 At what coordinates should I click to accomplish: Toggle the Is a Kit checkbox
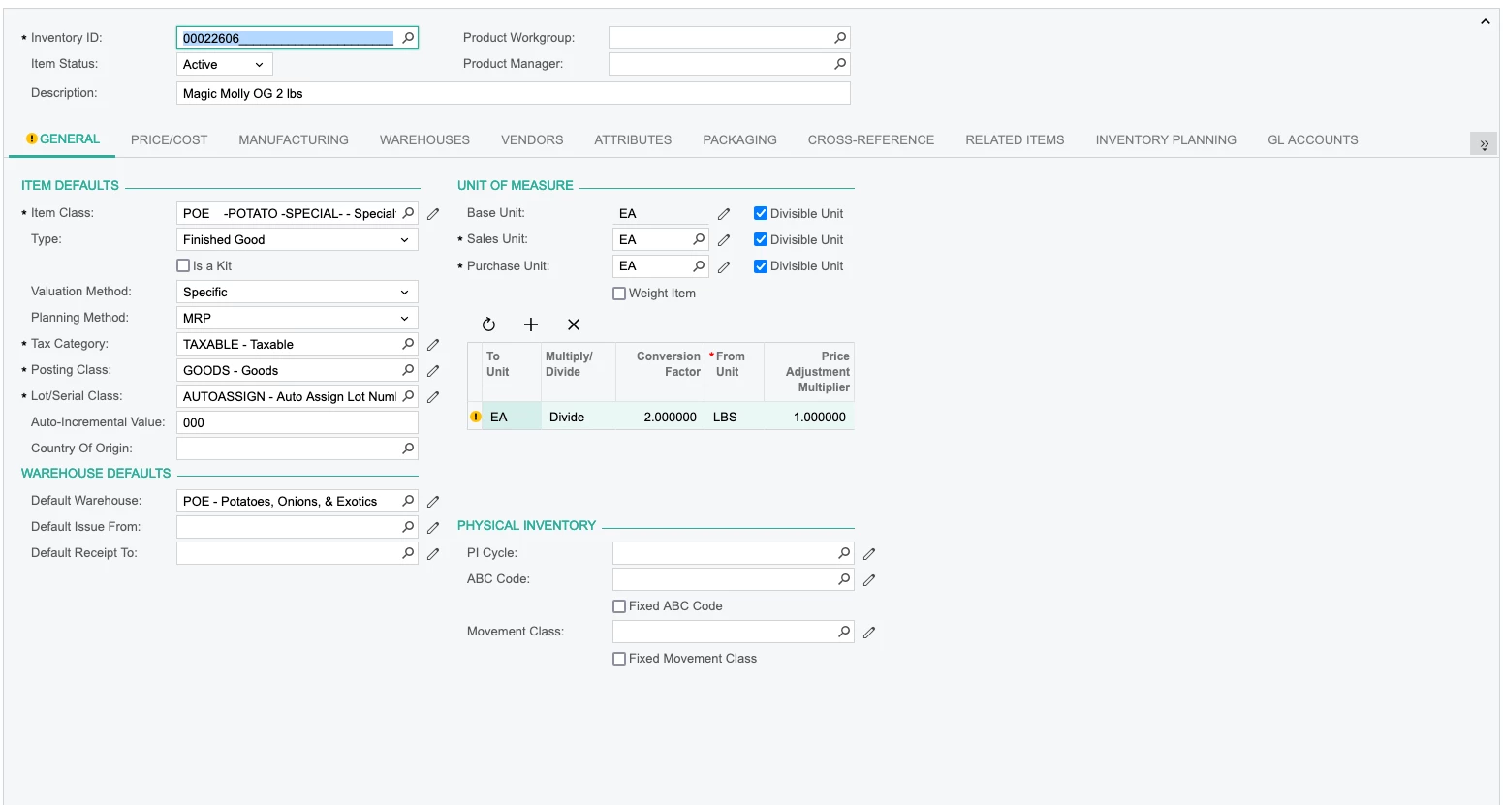183,265
